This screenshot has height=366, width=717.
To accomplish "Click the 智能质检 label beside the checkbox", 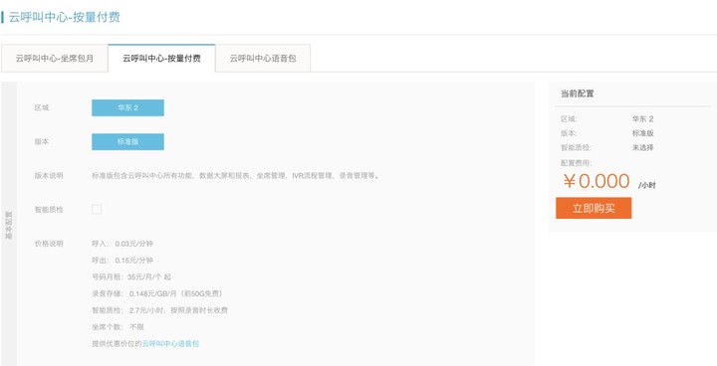I will 49,210.
